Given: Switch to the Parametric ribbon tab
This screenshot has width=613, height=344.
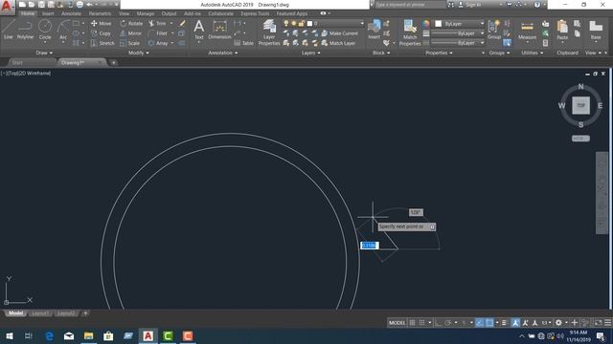Looking at the screenshot, I should 100,13.
